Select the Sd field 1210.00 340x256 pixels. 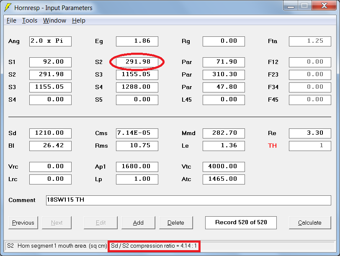point(50,133)
